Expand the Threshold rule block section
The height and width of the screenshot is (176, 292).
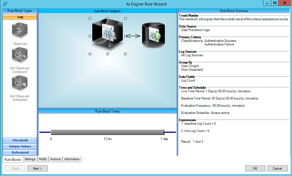20,140
